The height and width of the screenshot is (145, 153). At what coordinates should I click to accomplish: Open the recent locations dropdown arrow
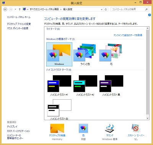point(15,10)
